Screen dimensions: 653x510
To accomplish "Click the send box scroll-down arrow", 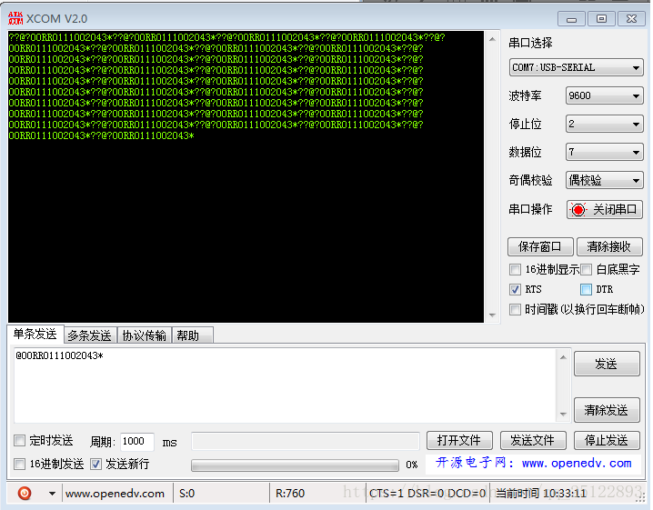I will point(563,415).
